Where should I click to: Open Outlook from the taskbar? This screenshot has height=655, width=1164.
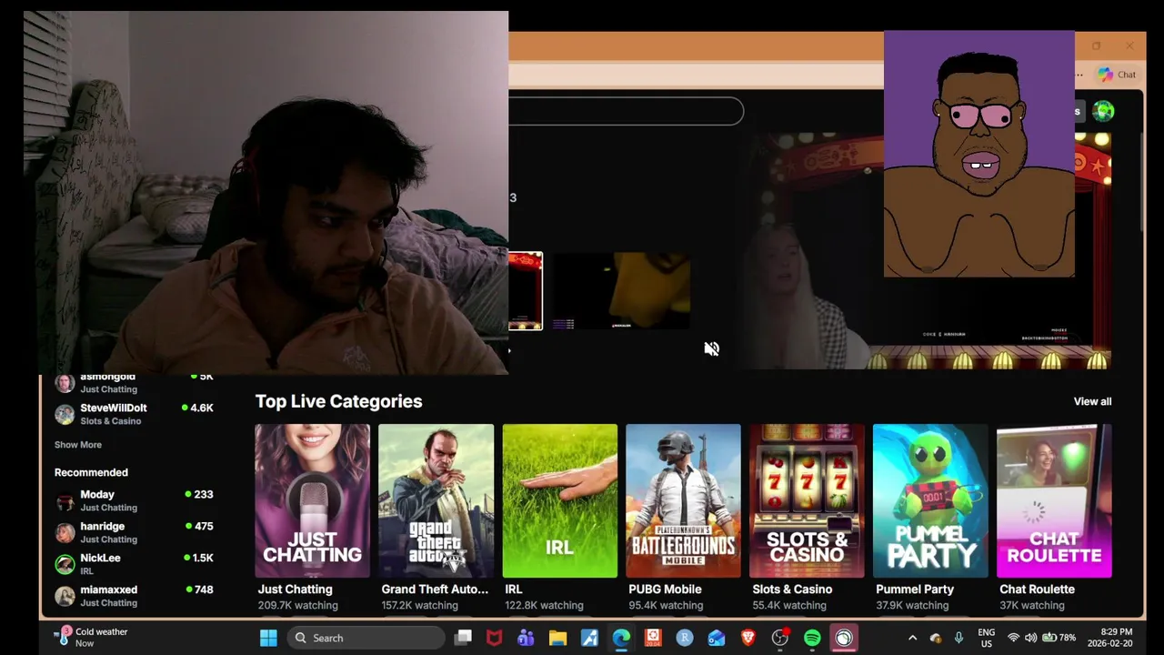click(717, 638)
